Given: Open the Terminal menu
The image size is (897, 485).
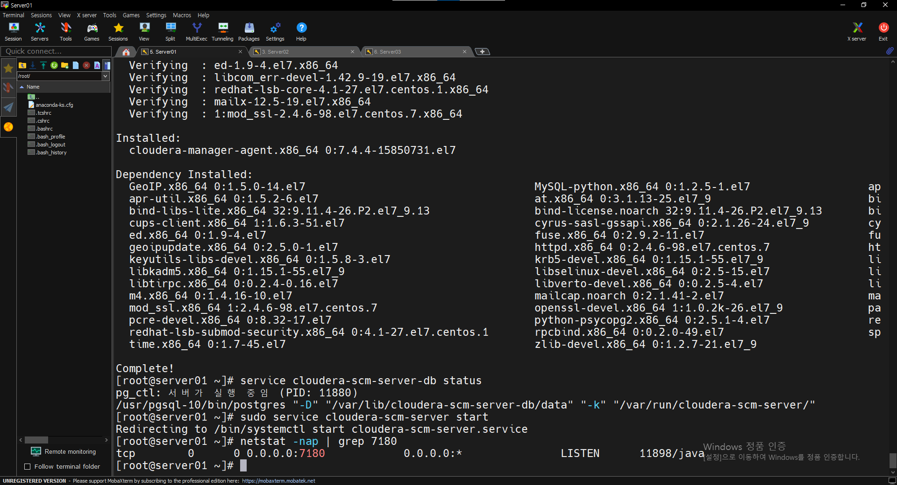Looking at the screenshot, I should point(13,15).
